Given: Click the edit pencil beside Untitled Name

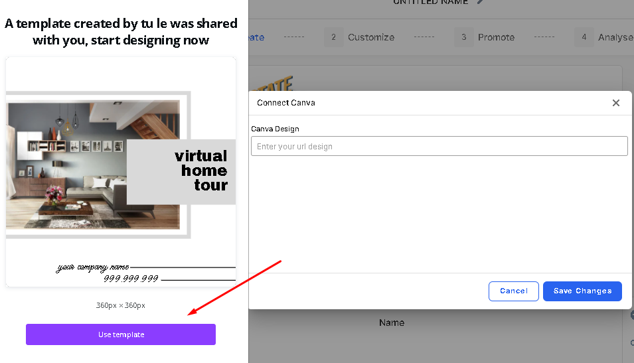Looking at the screenshot, I should pos(480,1).
